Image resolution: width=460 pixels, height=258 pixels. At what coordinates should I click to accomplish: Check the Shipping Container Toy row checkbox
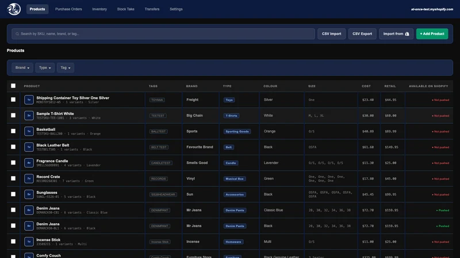[x=13, y=99]
